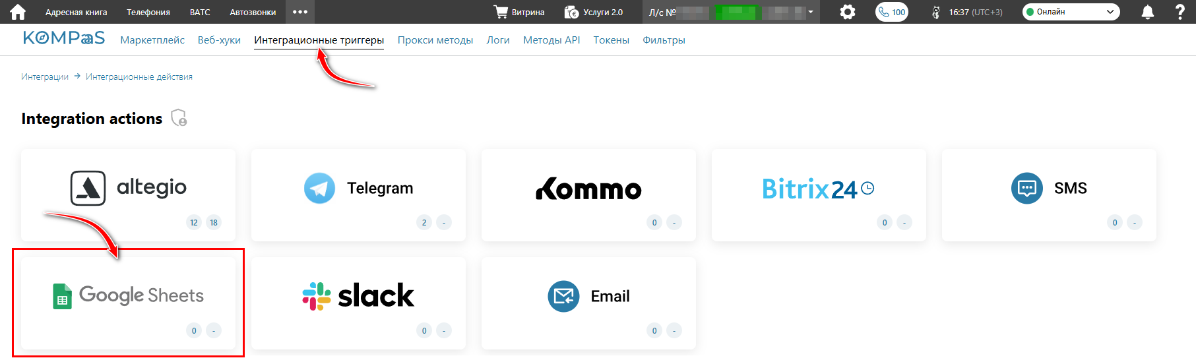Open notifications bell
The height and width of the screenshot is (362, 1196).
[x=1148, y=12]
